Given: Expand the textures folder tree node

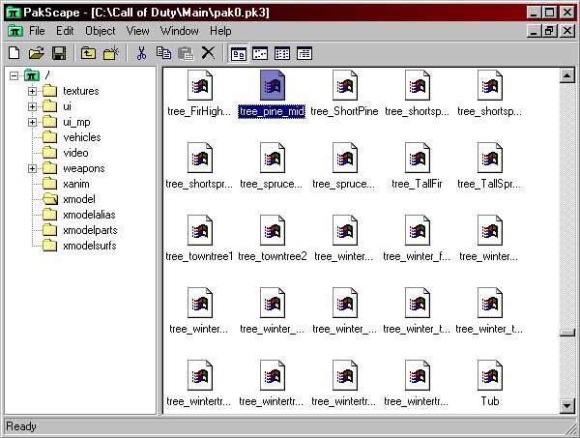Looking at the screenshot, I should 32,91.
